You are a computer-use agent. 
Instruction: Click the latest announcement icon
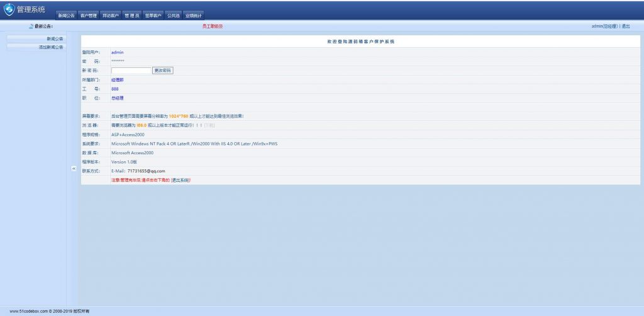tap(31, 26)
